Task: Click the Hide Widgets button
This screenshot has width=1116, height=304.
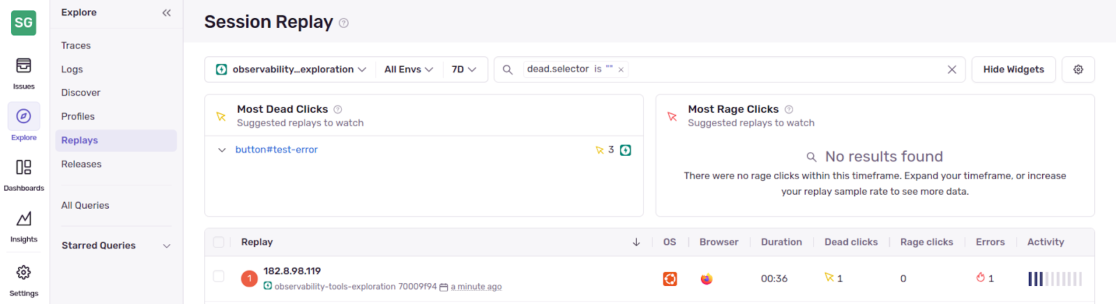Action: coord(1013,70)
